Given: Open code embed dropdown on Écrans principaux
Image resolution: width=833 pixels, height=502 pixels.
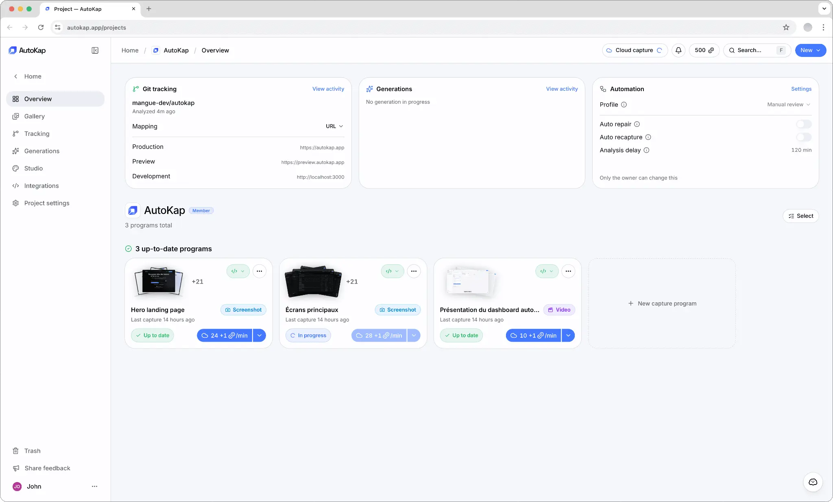Looking at the screenshot, I should pos(393,271).
